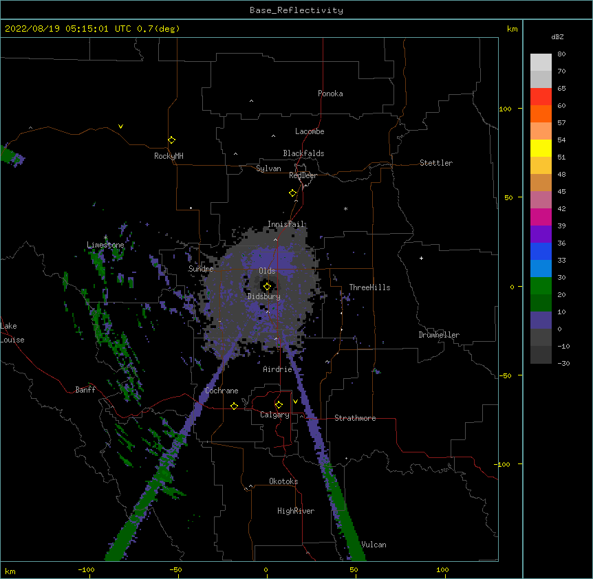Select the 10 dBZ slate-blue legend swatch
Viewport: 593px width, 579px height.
coord(541,320)
